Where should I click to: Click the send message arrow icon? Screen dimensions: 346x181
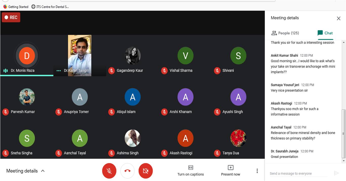[x=336, y=173]
